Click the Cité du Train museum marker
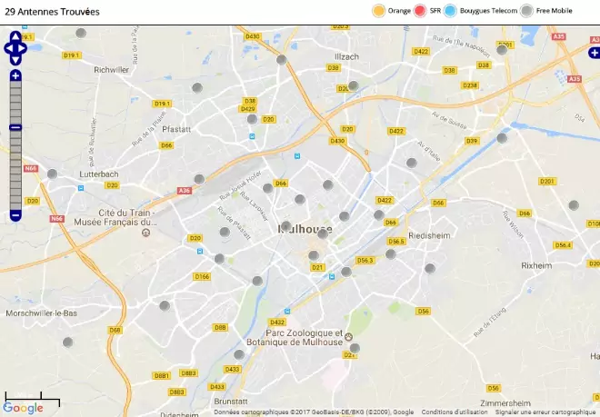The width and height of the screenshot is (600, 417). 145,233
